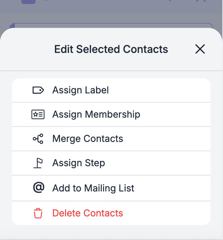Screen dimensions: 223x240
Task: Click the blank sheet area below the options list
Action: [111, 232]
